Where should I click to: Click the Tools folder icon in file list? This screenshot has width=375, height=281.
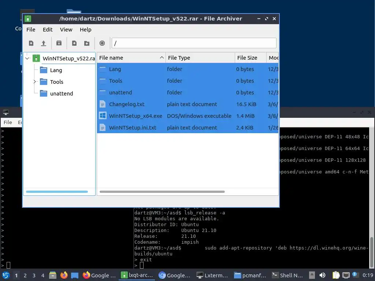coord(103,81)
